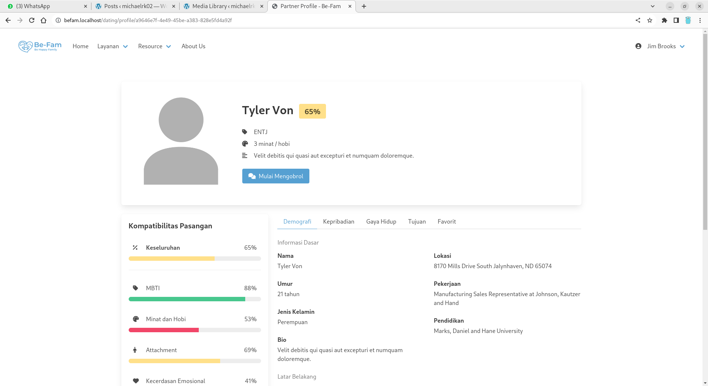Open the Jim Brooks dropdown chevron
The height and width of the screenshot is (386, 708).
682,46
